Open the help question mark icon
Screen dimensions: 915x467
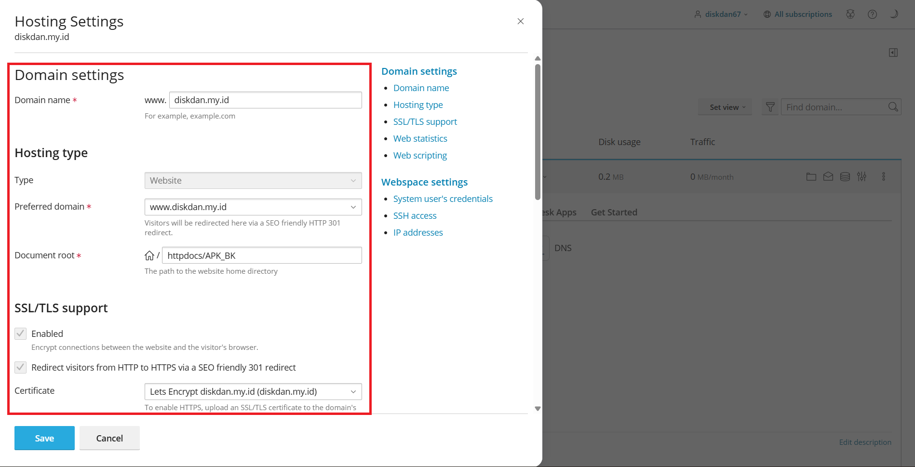[872, 14]
